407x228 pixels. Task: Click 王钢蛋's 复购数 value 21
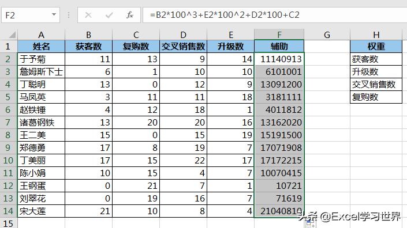point(136,186)
